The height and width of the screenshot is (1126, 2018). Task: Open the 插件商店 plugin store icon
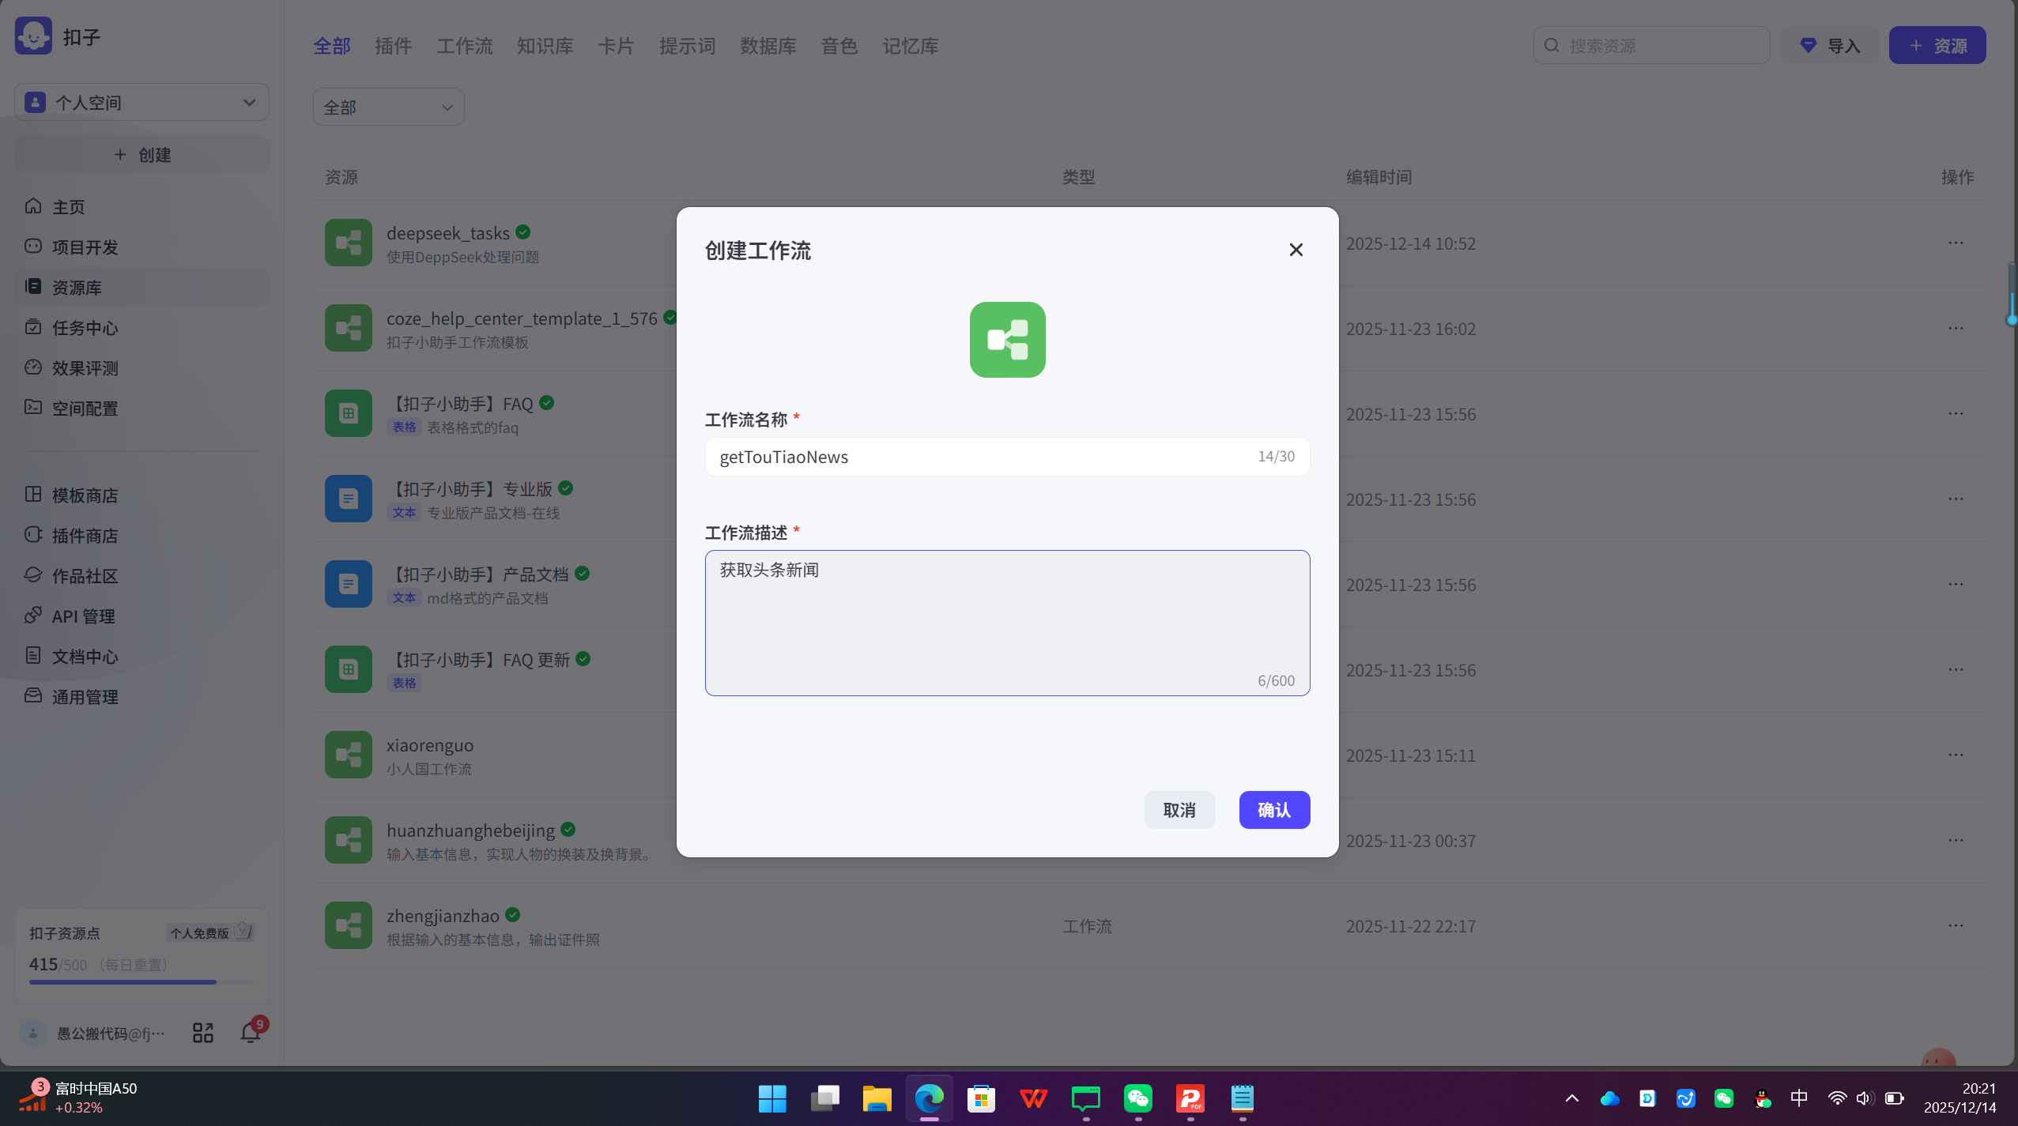[x=33, y=535]
